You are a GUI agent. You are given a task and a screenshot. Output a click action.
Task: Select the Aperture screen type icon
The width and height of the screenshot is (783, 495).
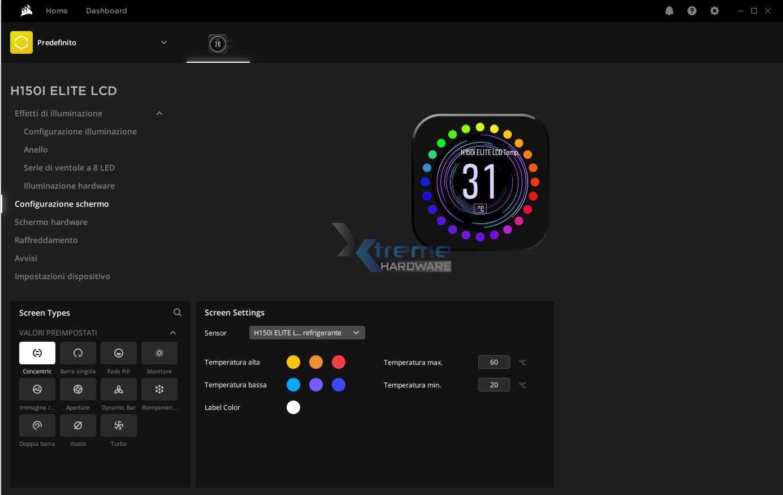(x=78, y=389)
